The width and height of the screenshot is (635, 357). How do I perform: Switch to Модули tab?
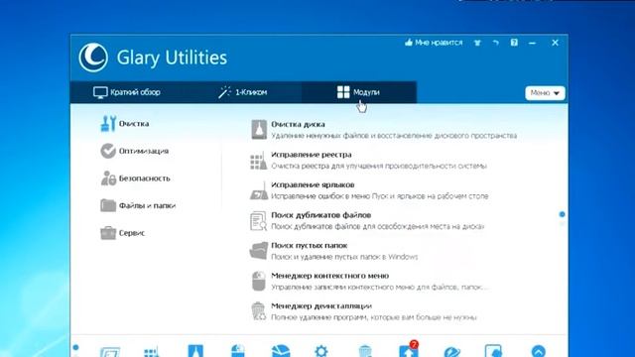click(358, 92)
